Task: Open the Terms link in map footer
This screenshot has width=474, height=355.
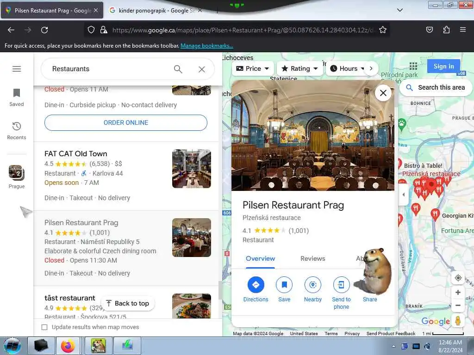Action: pos(331,334)
